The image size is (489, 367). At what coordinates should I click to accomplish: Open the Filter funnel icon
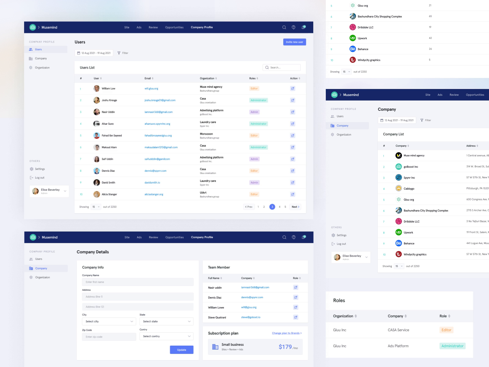click(119, 53)
